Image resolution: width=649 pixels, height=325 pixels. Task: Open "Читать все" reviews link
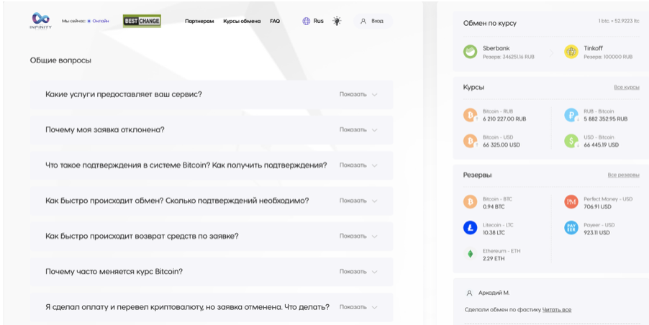[557, 310]
